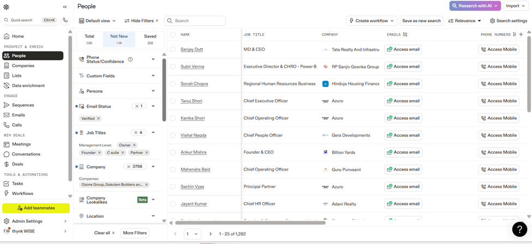
Task: Tick the select-all checkbox in header
Action: click(x=173, y=34)
